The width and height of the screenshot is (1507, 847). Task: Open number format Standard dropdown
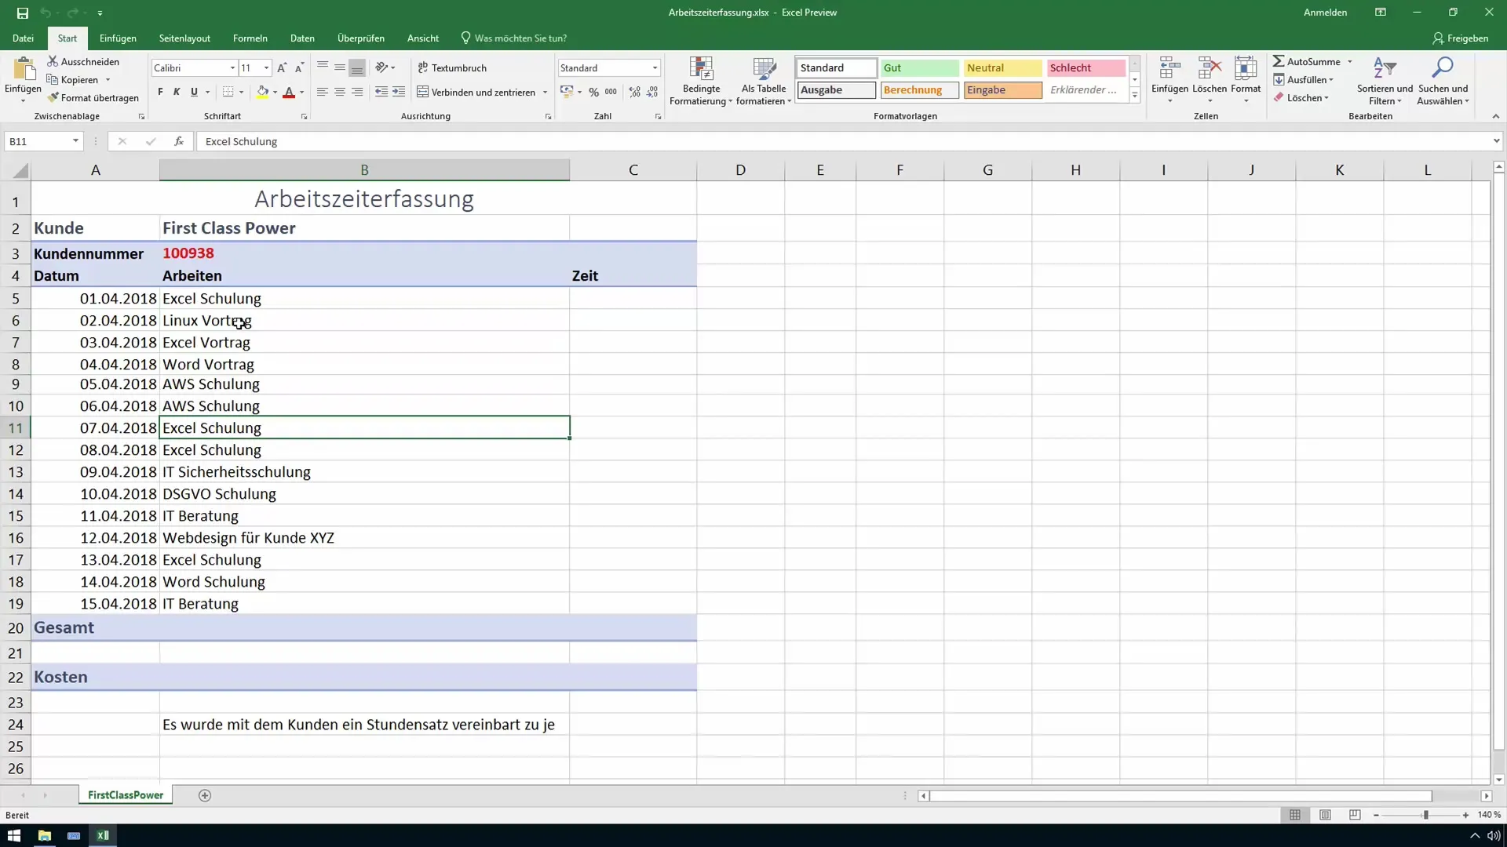tap(655, 68)
